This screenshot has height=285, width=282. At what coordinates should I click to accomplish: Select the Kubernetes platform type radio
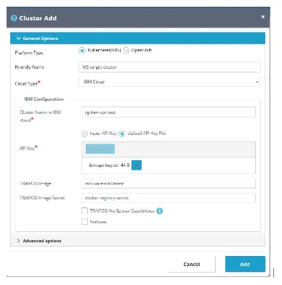click(x=82, y=51)
